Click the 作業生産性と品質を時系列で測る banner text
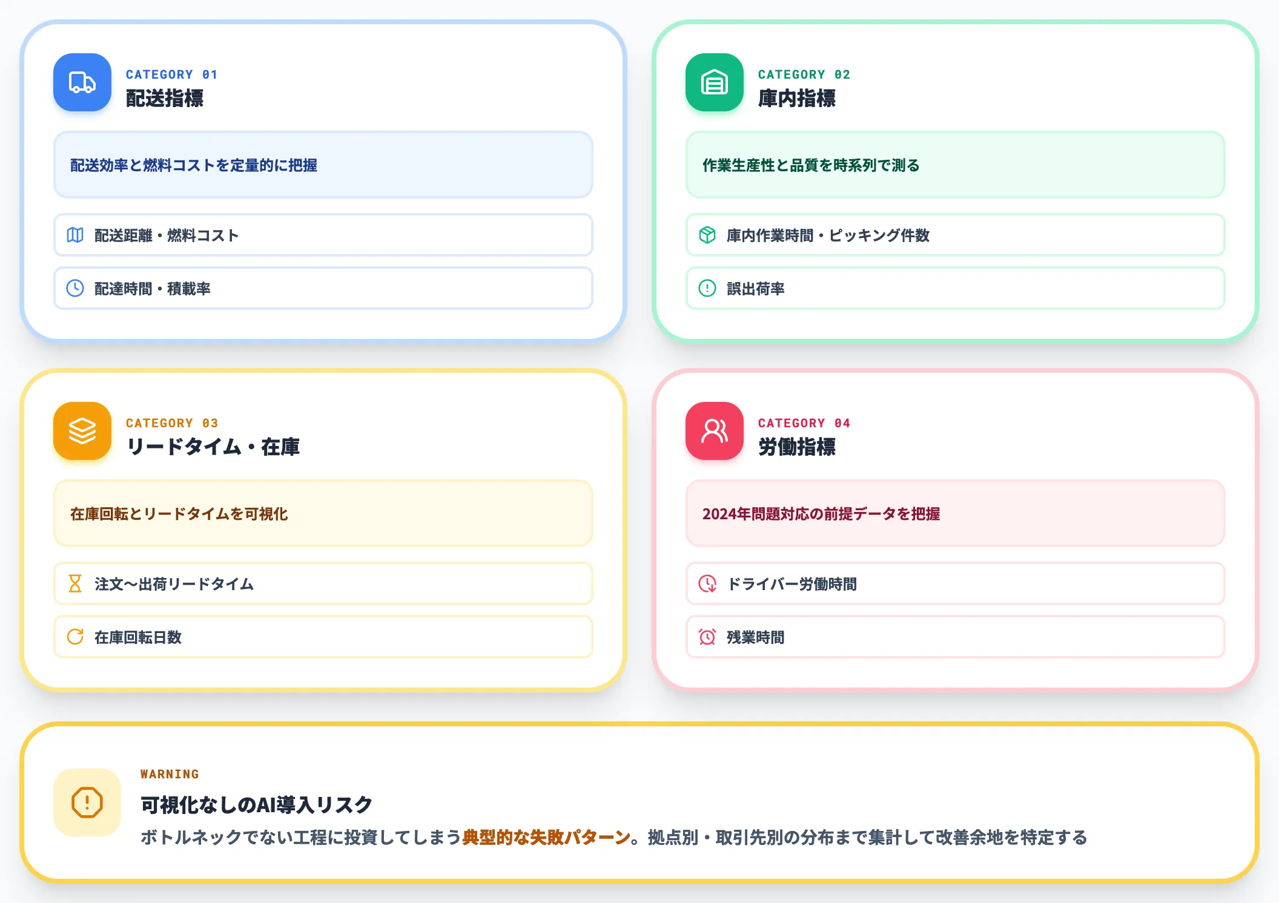 pyautogui.click(x=811, y=165)
